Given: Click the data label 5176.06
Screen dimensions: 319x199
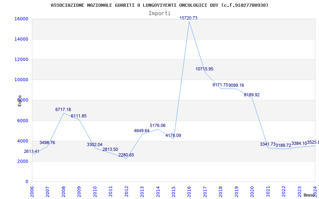Looking at the screenshot, I should [x=158, y=125].
